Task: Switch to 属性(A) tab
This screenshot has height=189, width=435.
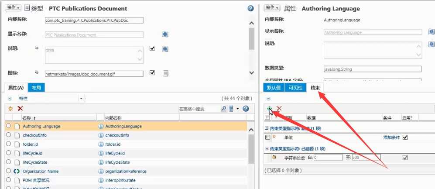Action: coord(16,88)
